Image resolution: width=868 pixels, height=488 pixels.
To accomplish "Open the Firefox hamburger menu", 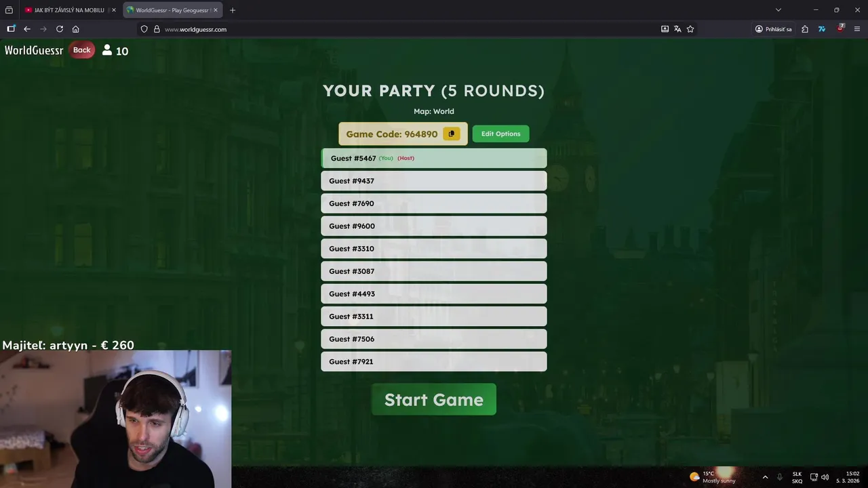I will click(x=857, y=29).
